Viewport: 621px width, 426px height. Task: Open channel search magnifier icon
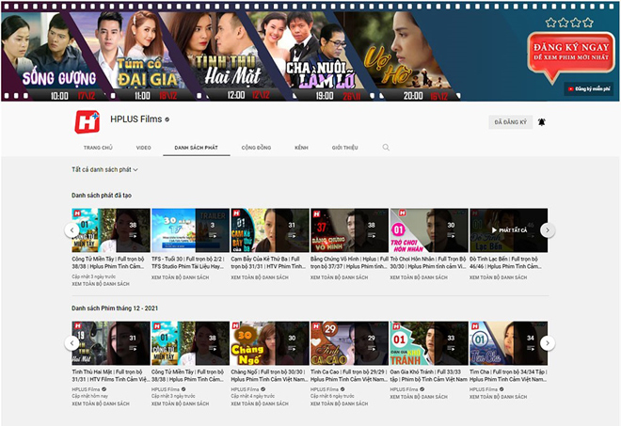(385, 148)
